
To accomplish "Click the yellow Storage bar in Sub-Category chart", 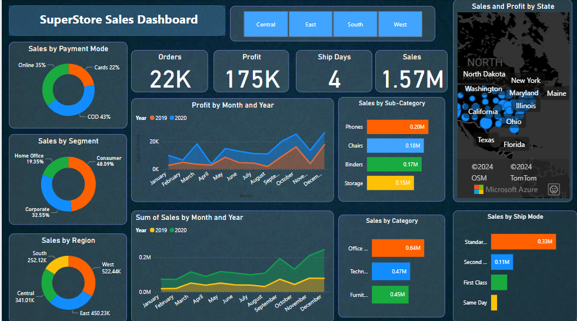I will point(390,183).
